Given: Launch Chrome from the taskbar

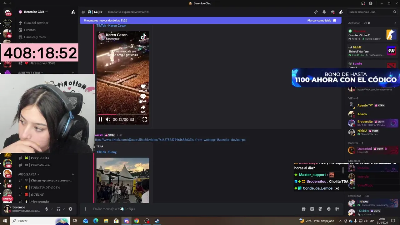Looking at the screenshot, I should click(x=137, y=221).
